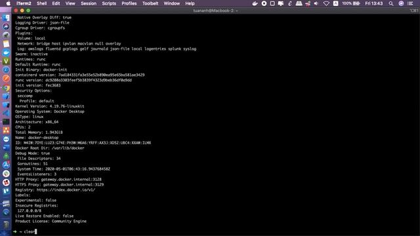This screenshot has width=420, height=236.
Task: Click the 'Swarm: inactive' line
Action: 31,54
